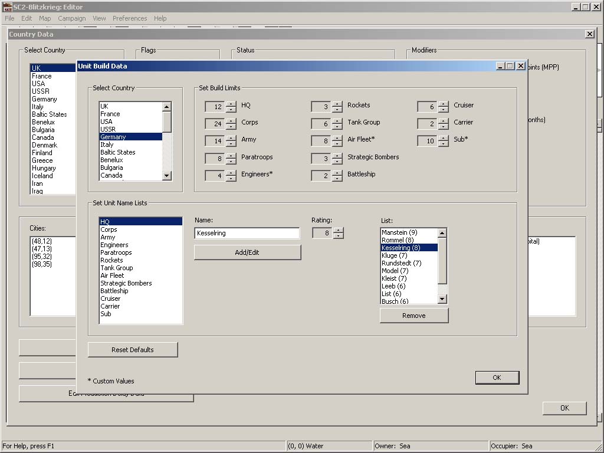This screenshot has width=604, height=453.
Task: Decrease the Air Fleet build limit
Action: [x=337, y=144]
